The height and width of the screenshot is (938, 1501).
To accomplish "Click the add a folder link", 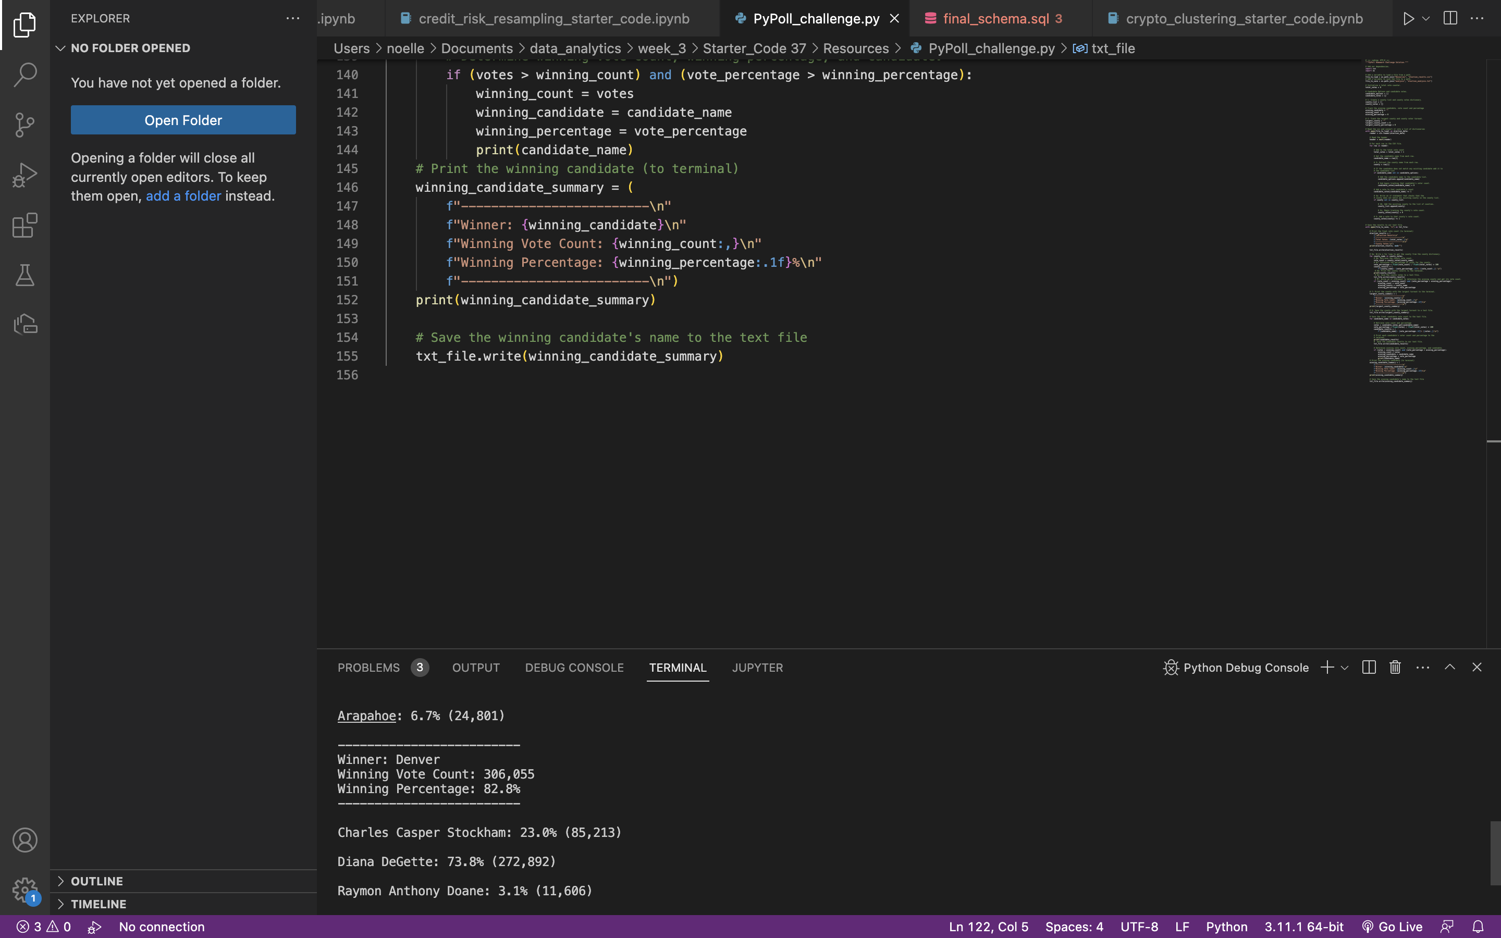I will 183,195.
